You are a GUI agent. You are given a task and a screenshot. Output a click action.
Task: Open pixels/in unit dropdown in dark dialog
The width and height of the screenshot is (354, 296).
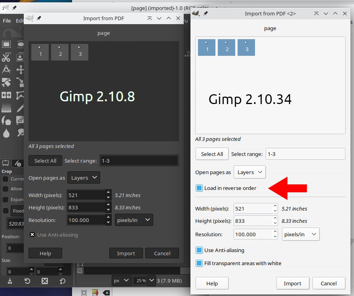coord(134,220)
